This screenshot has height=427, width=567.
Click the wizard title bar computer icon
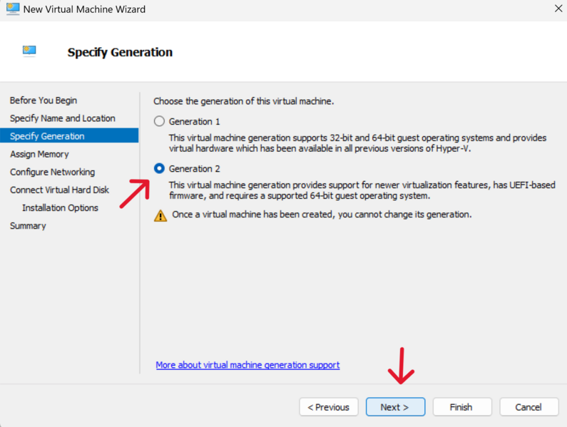pyautogui.click(x=13, y=9)
